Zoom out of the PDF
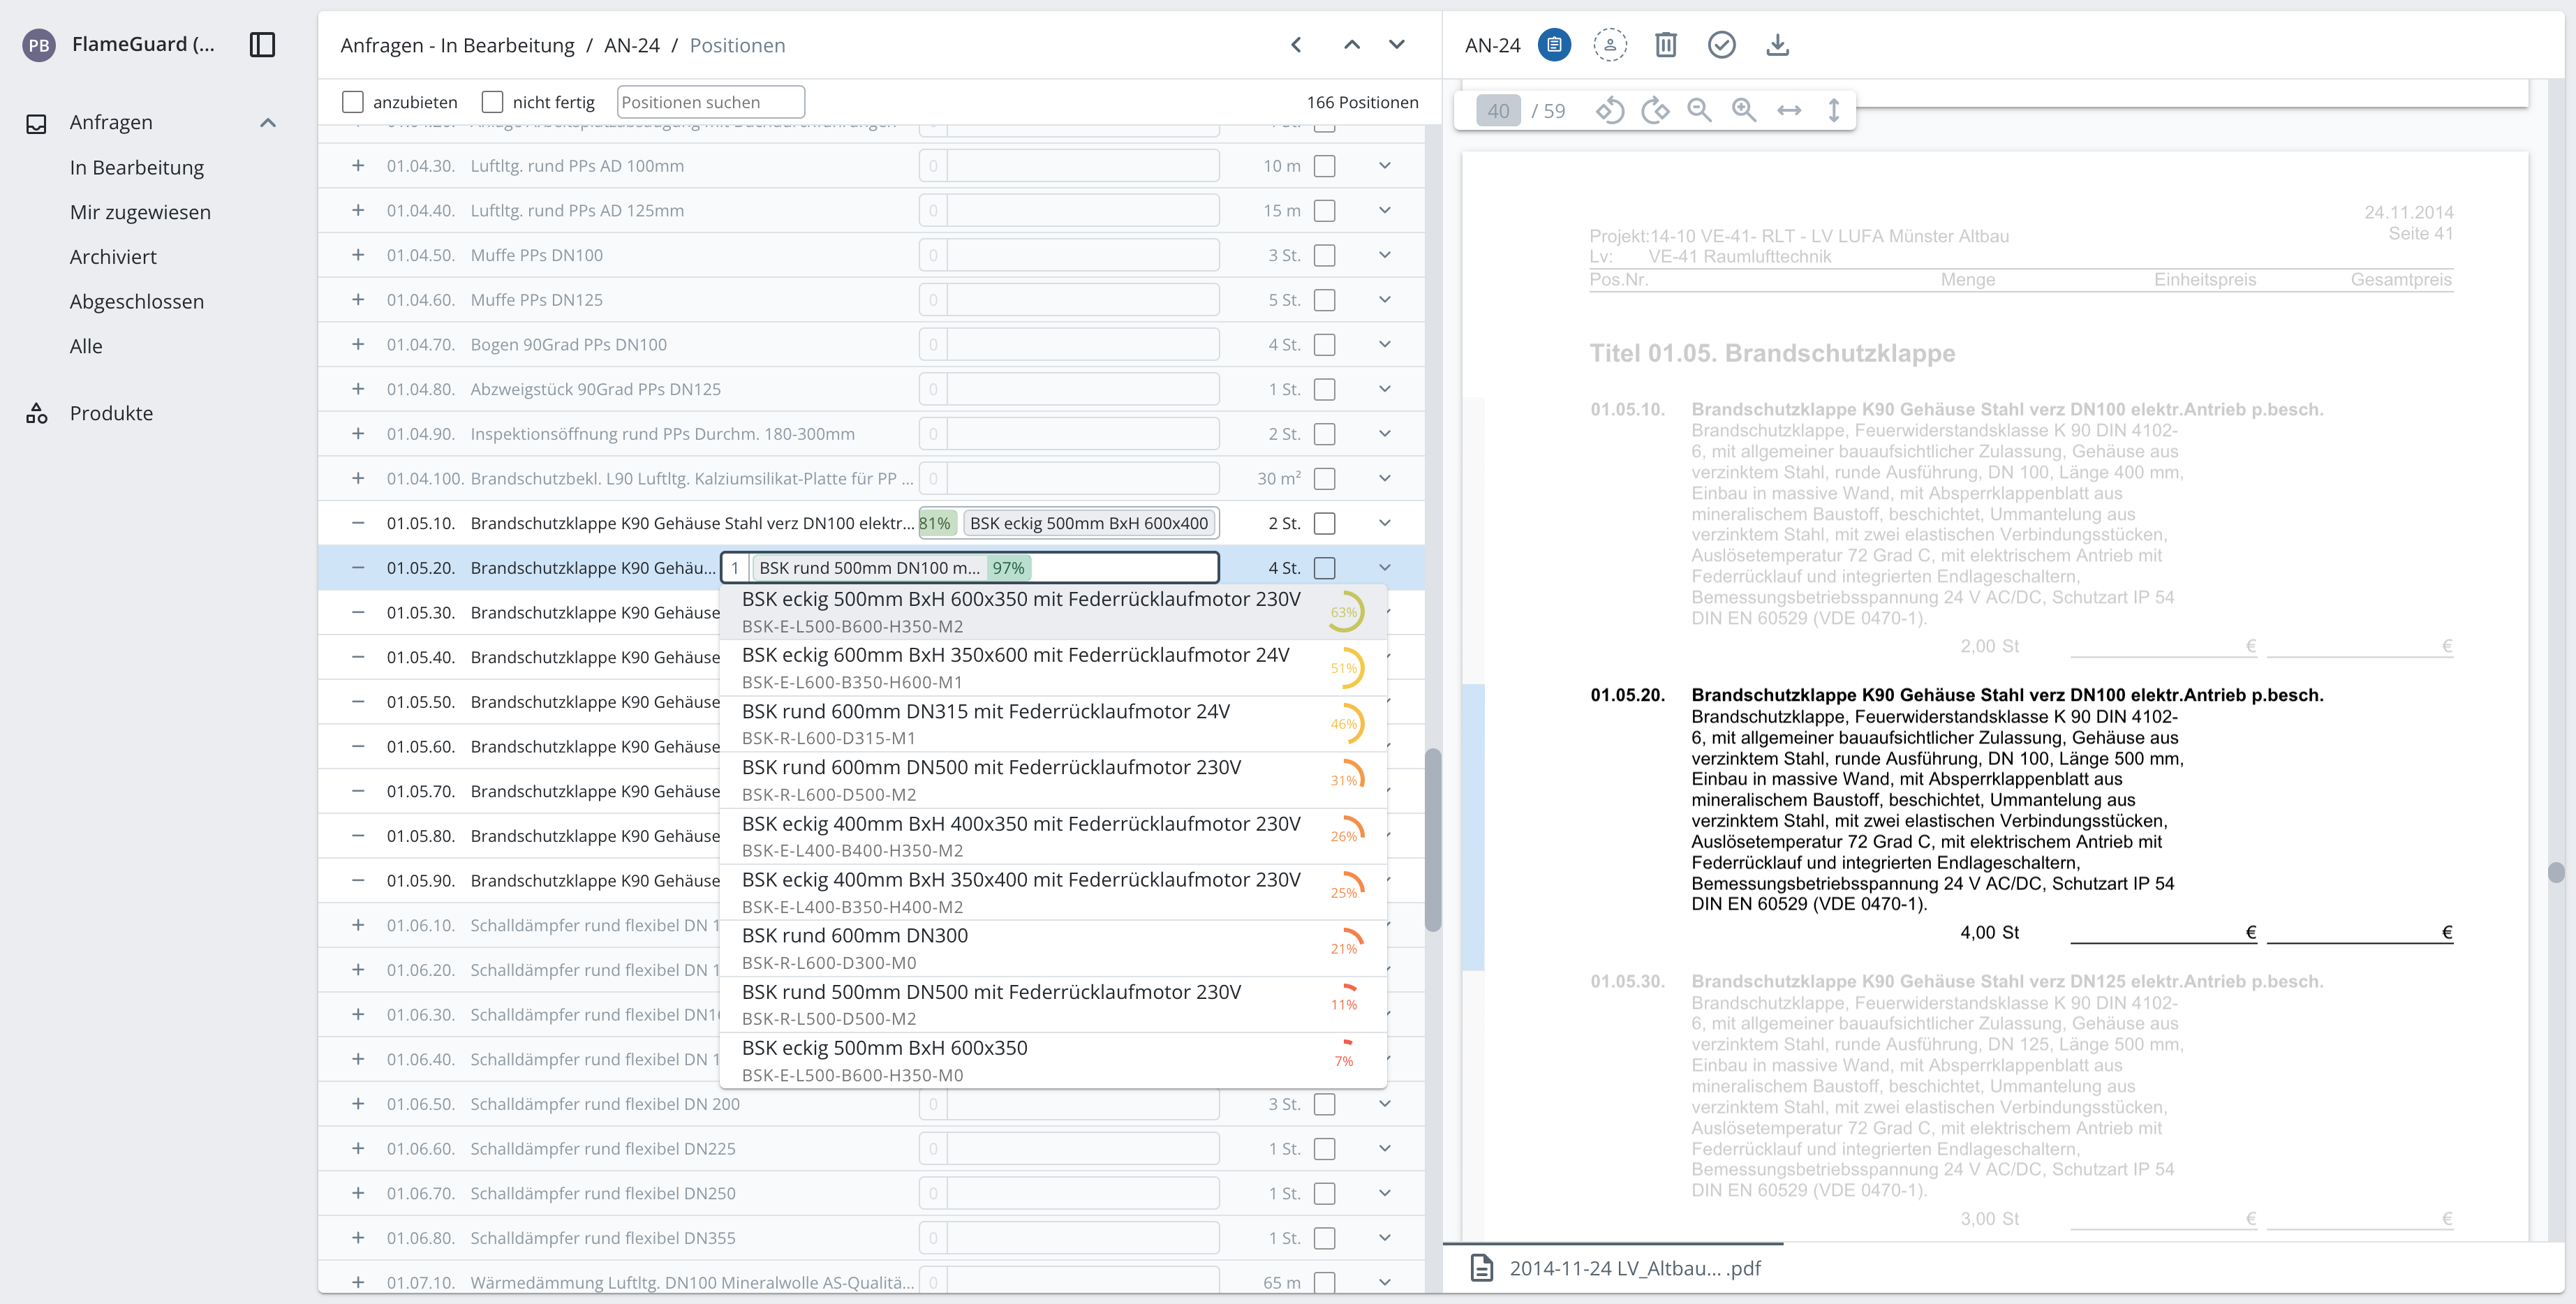This screenshot has width=2576, height=1304. click(1700, 110)
